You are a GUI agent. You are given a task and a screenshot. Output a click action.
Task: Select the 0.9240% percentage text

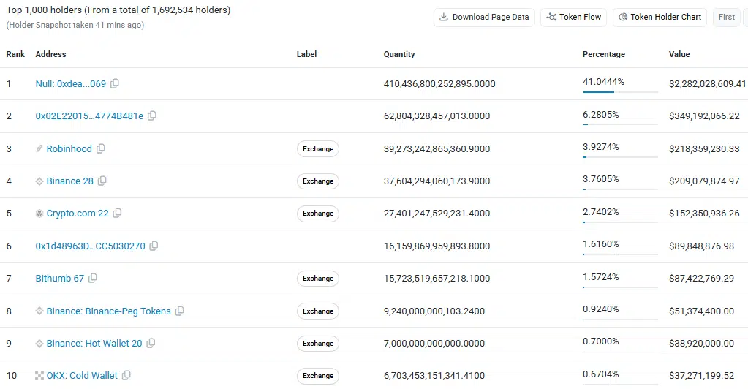click(600, 309)
